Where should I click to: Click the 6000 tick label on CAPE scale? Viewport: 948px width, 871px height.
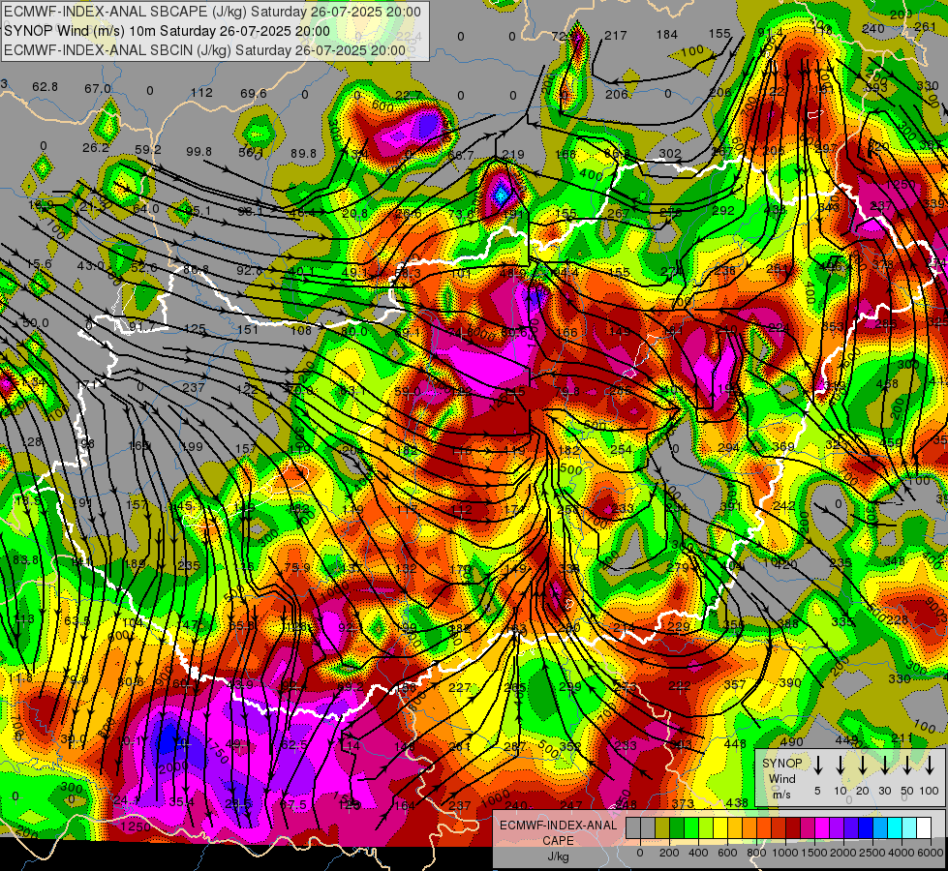[932, 853]
